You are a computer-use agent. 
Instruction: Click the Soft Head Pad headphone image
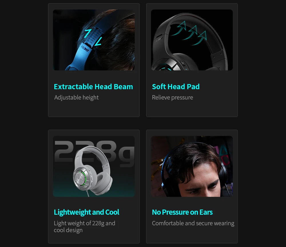tap(192, 40)
